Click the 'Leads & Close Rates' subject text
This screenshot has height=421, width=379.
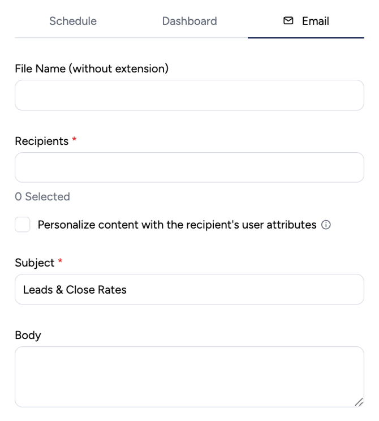tap(75, 290)
